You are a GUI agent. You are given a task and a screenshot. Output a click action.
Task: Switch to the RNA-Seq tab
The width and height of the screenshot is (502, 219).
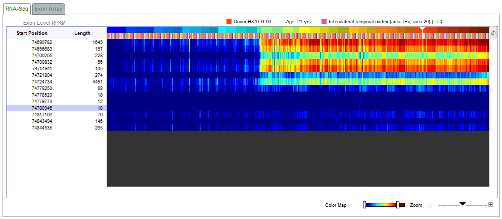[x=17, y=9]
